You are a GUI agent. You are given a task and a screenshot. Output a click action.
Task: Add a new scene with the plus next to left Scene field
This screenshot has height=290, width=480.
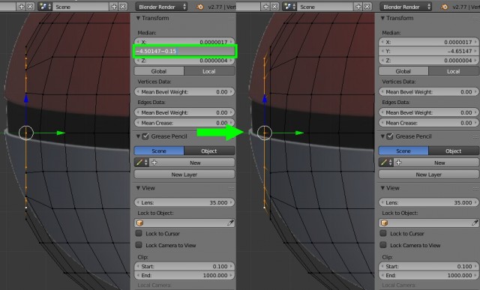114,7
